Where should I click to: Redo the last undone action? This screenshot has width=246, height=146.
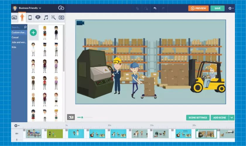click(x=163, y=8)
